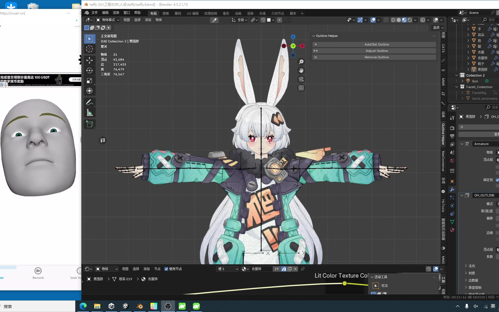Switch to the UV 编辑 workspace tab
The height and width of the screenshot is (312, 499).
tap(193, 14)
